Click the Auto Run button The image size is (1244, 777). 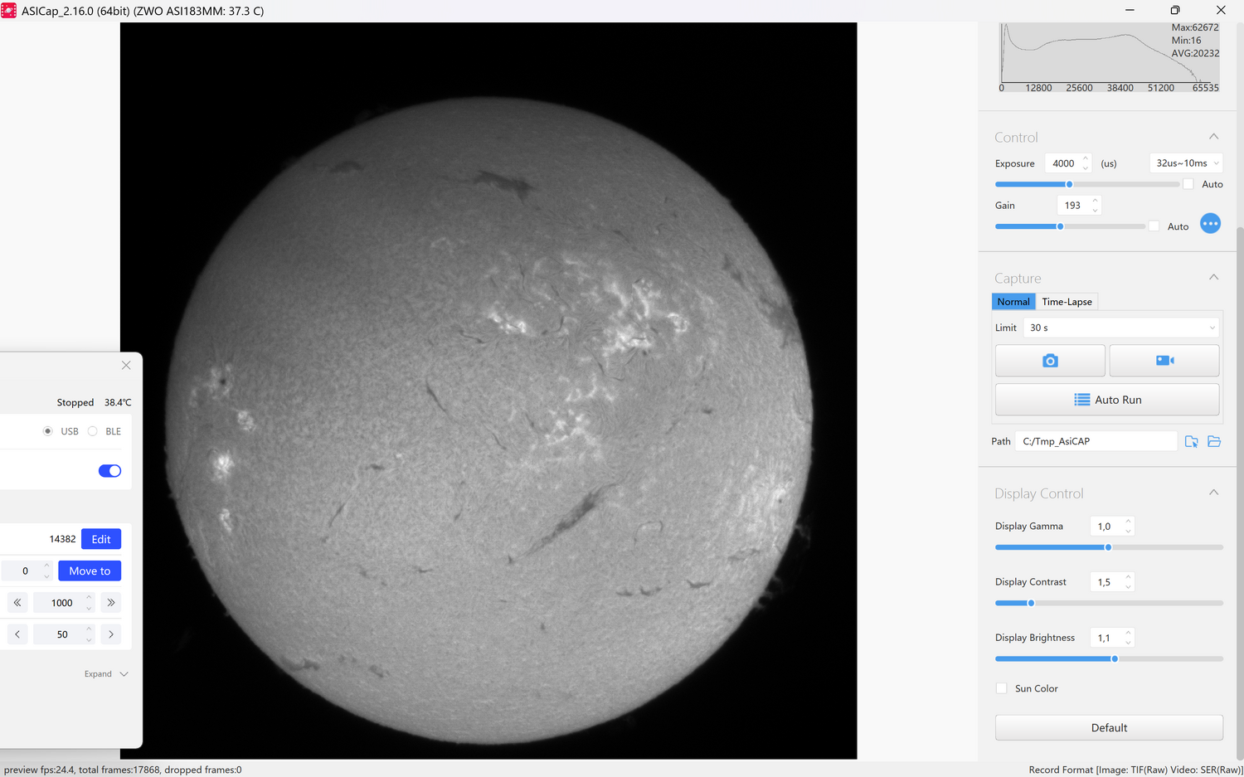point(1107,400)
